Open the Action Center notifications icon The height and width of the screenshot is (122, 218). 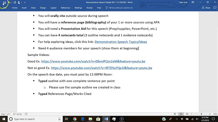tap(213, 119)
